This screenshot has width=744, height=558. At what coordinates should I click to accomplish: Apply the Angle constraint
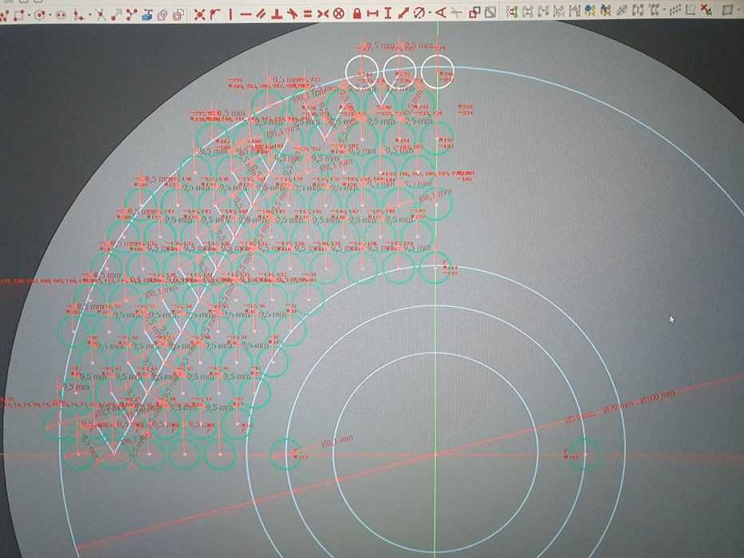pos(441,12)
